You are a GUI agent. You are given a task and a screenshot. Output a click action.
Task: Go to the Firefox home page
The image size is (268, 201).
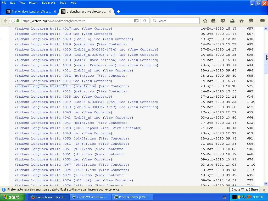(242, 21)
